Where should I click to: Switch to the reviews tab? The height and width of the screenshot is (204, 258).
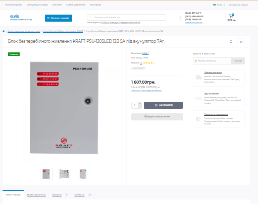pos(57,195)
